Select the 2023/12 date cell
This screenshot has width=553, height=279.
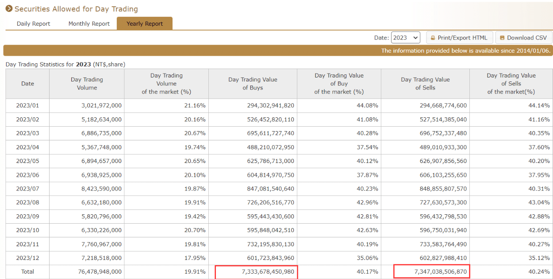(x=27, y=258)
